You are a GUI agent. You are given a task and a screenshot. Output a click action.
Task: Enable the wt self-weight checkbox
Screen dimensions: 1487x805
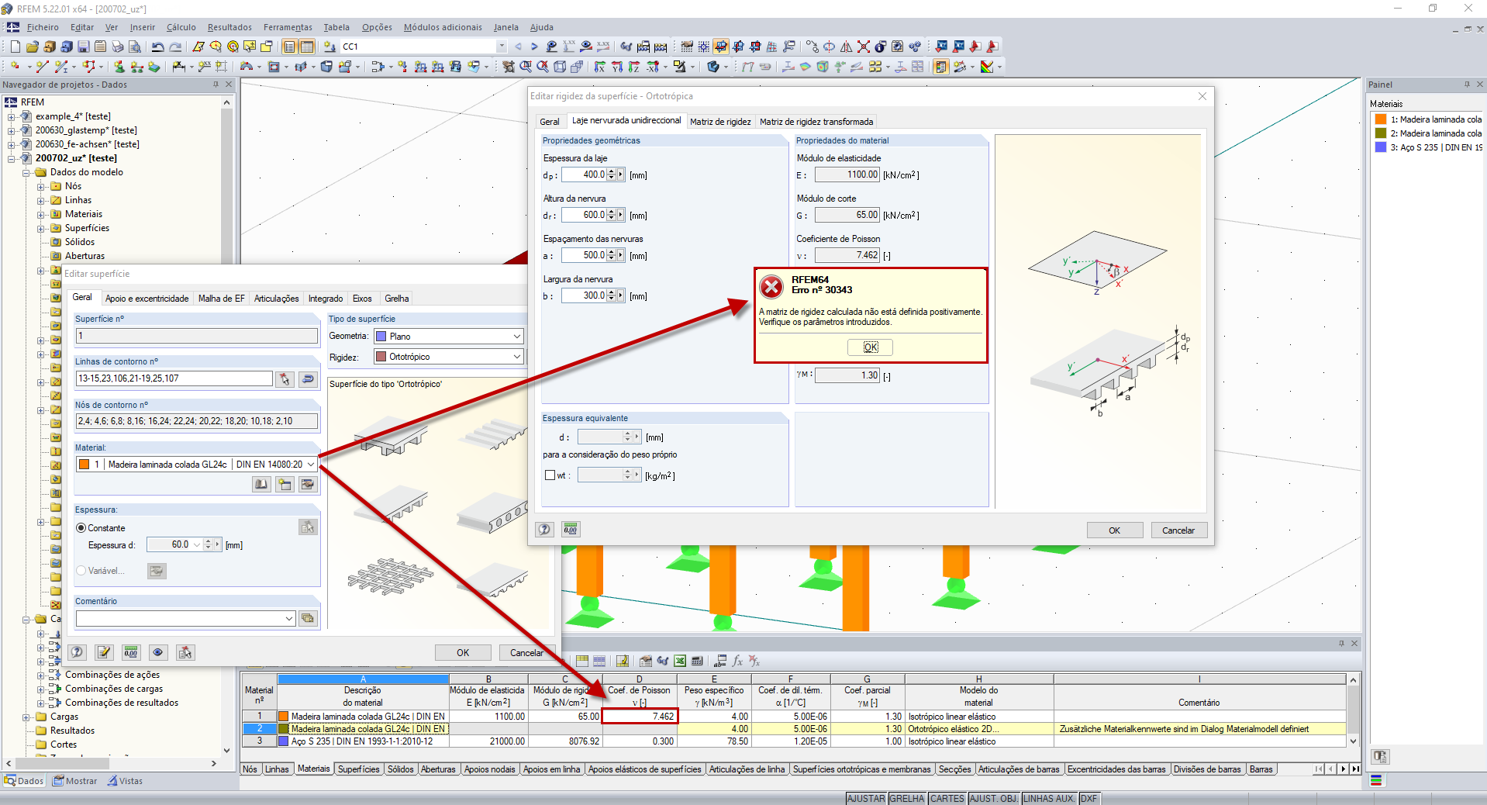pyautogui.click(x=550, y=475)
